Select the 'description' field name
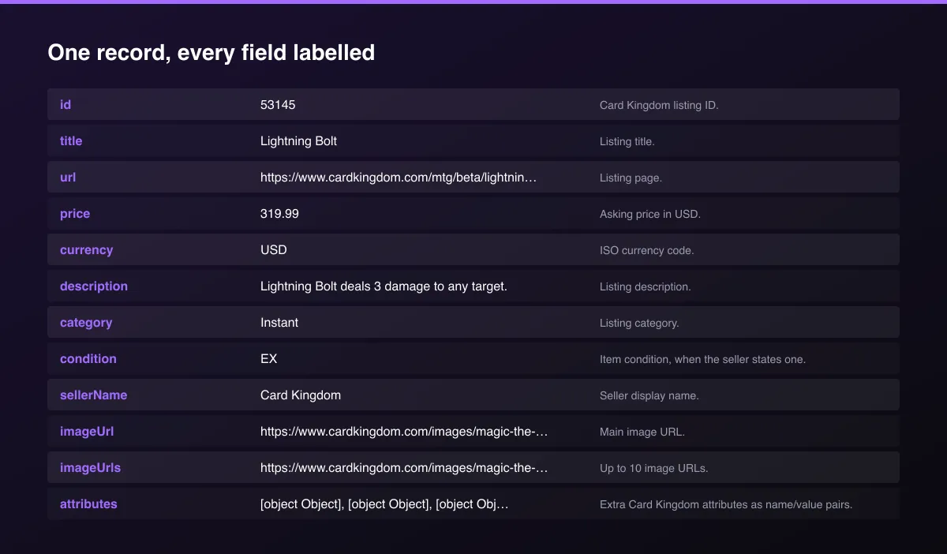Viewport: 947px width, 554px height. pyautogui.click(x=94, y=286)
